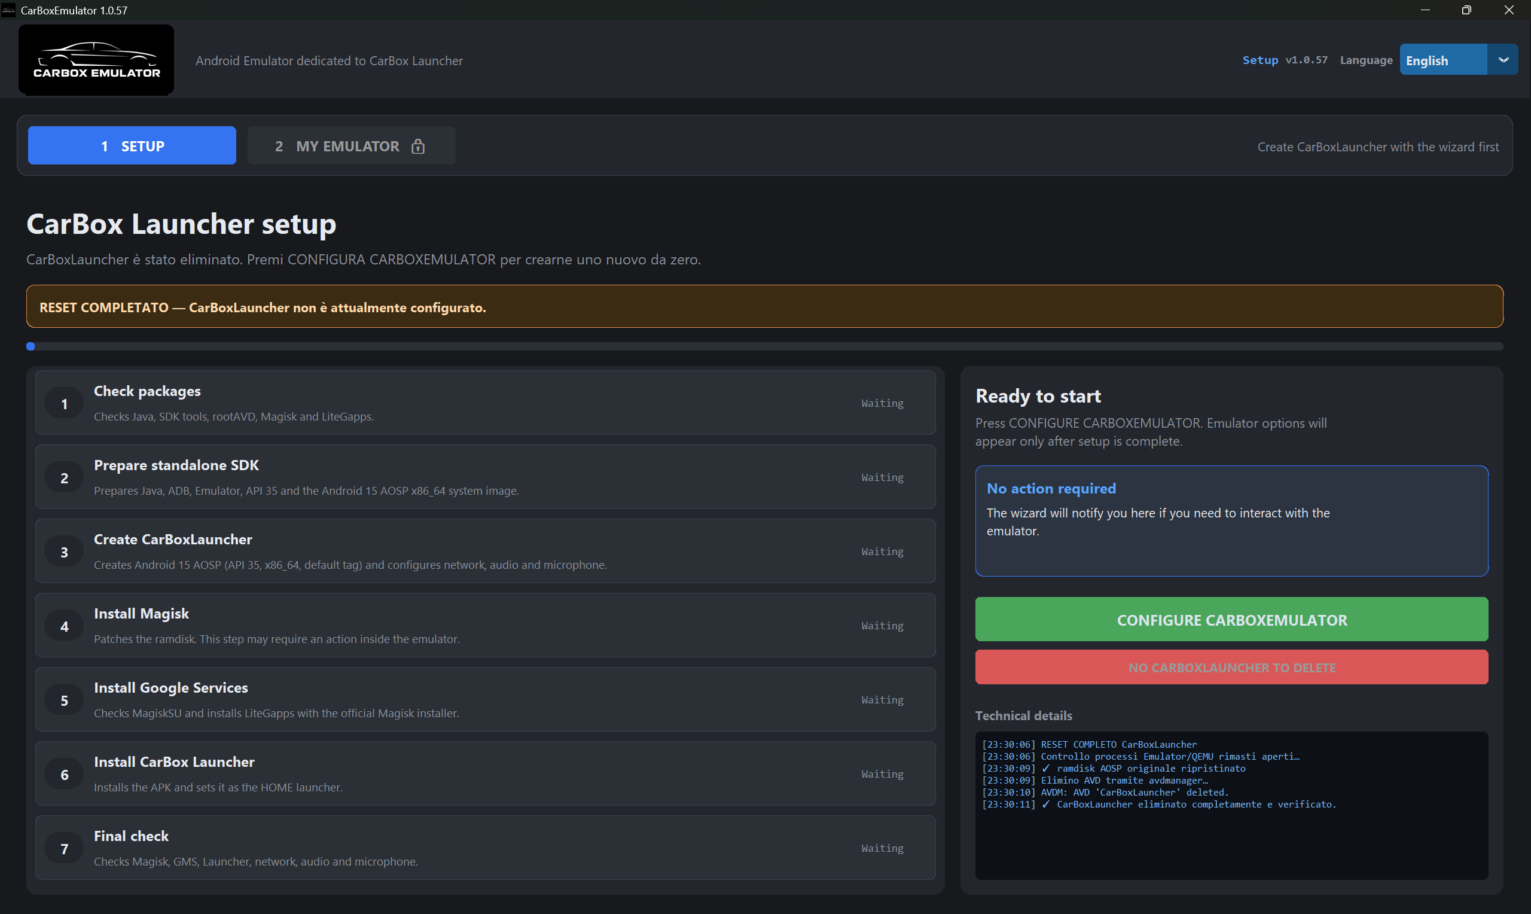Image resolution: width=1531 pixels, height=914 pixels.
Task: Minimize the CarBoxEmulator window
Action: 1425,10
